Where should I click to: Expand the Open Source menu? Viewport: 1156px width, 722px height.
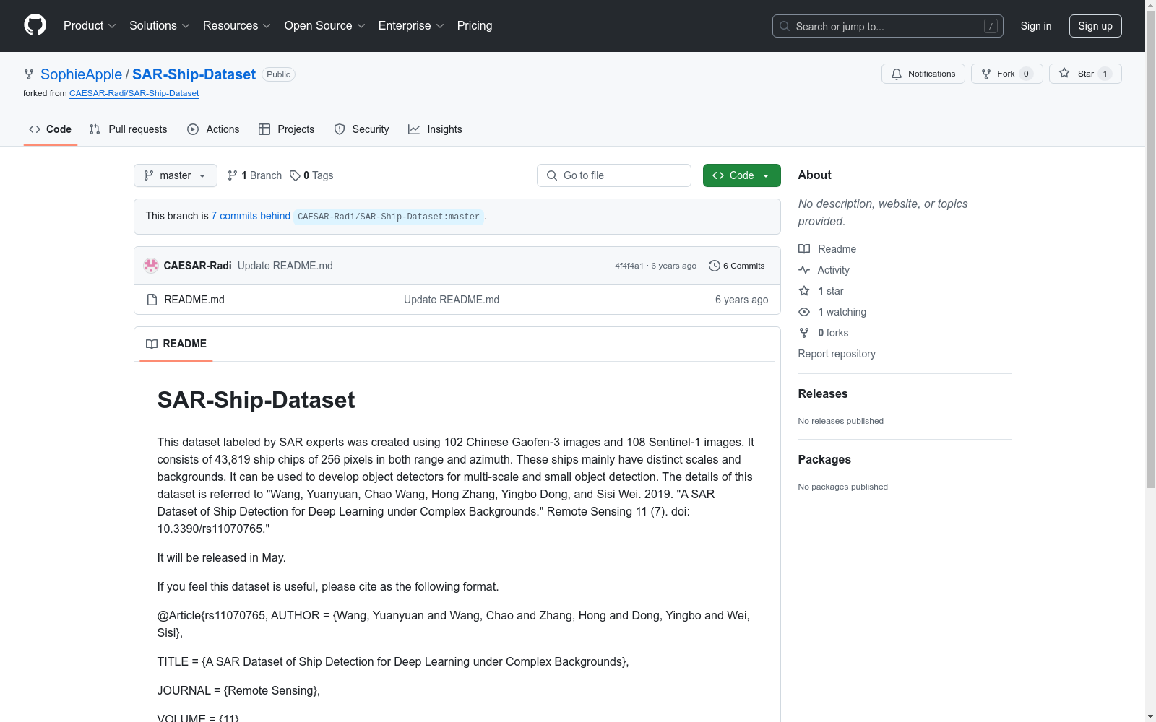click(x=325, y=26)
